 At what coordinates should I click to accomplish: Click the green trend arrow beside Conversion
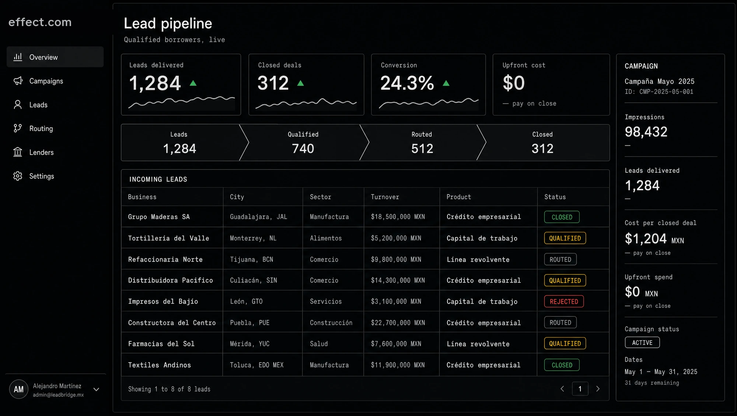click(446, 83)
